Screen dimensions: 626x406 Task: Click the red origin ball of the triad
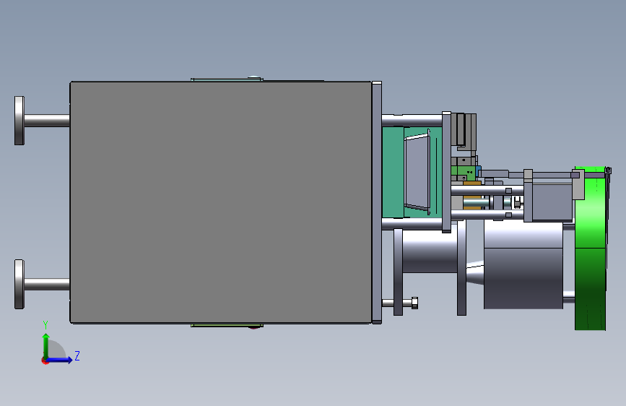coord(45,360)
